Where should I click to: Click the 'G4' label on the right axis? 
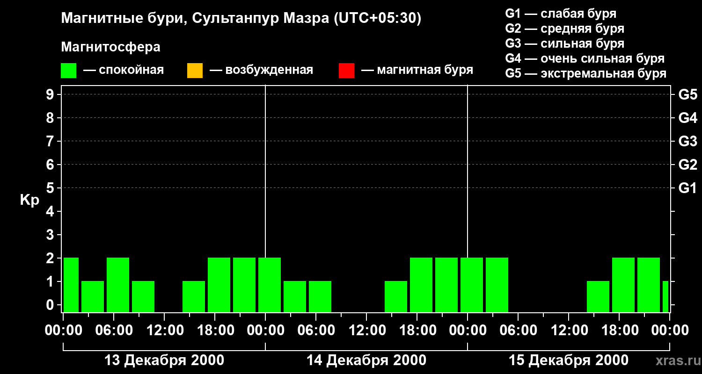click(688, 118)
